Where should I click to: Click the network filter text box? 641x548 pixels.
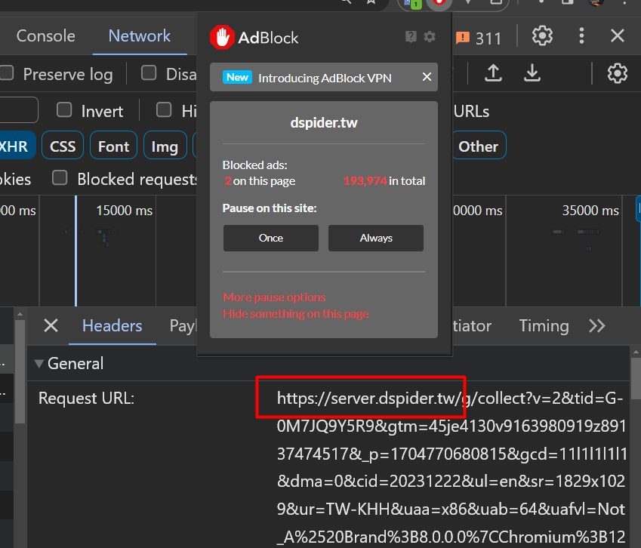click(x=18, y=110)
